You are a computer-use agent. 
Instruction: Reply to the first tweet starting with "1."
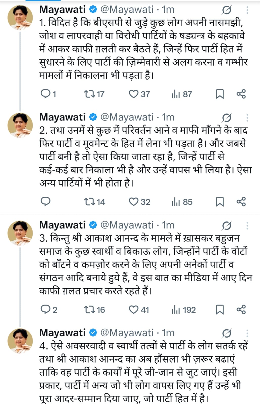(x=46, y=94)
